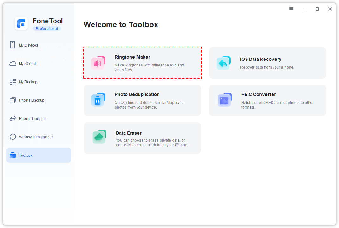Open iOS Data Recovery title
Viewport: 339px width, 228px height.
260,59
